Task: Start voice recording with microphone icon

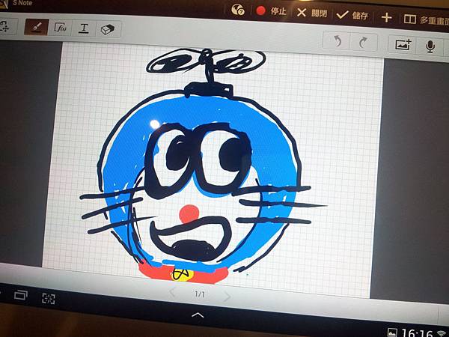Action: point(430,46)
